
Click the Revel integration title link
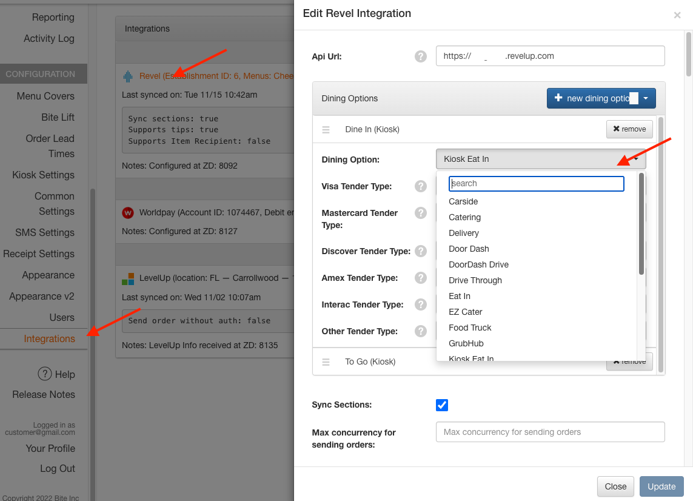coord(216,76)
